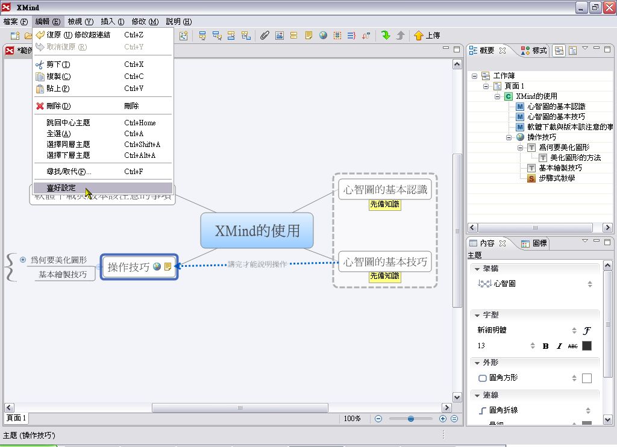Click 先備知識 label under 心智圖的基本技巧

pos(385,277)
